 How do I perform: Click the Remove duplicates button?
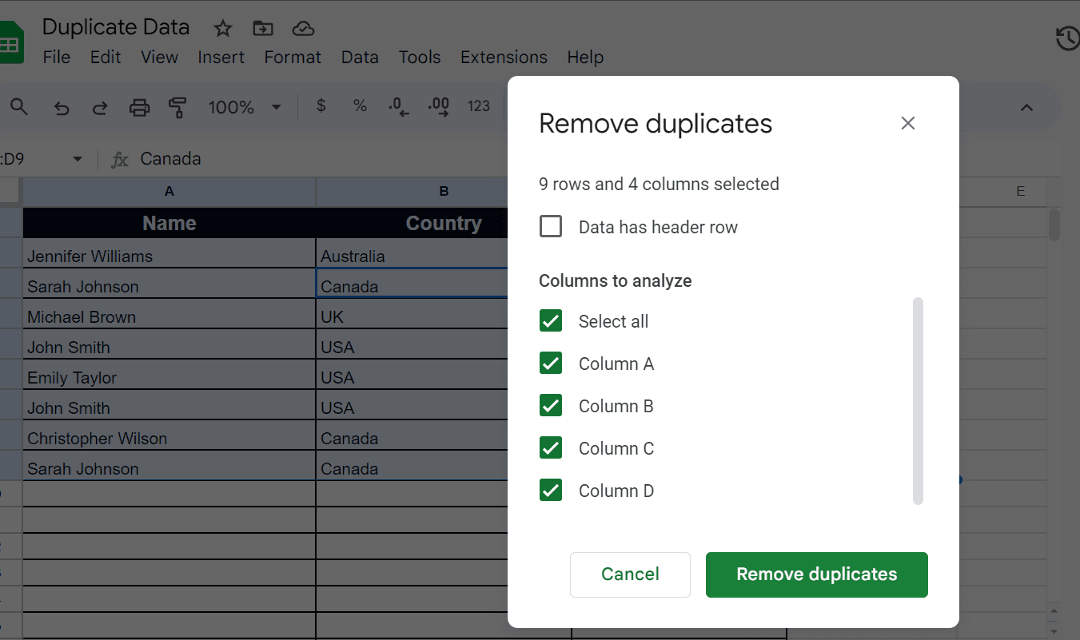[816, 574]
